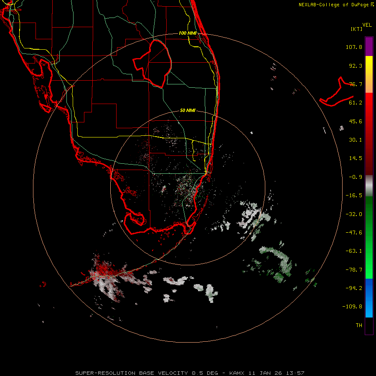Viewport: 376px width, 376px height.
Task: Click the blue segment of the color bar
Action: coord(369,298)
